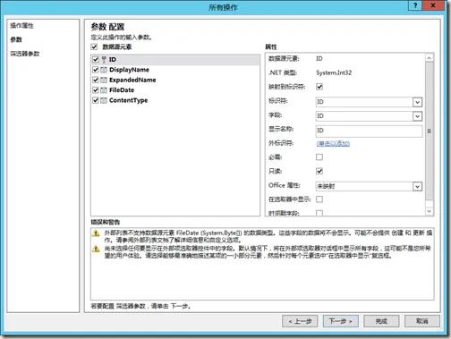
Task: Select the DisplayName row
Action: pos(175,70)
